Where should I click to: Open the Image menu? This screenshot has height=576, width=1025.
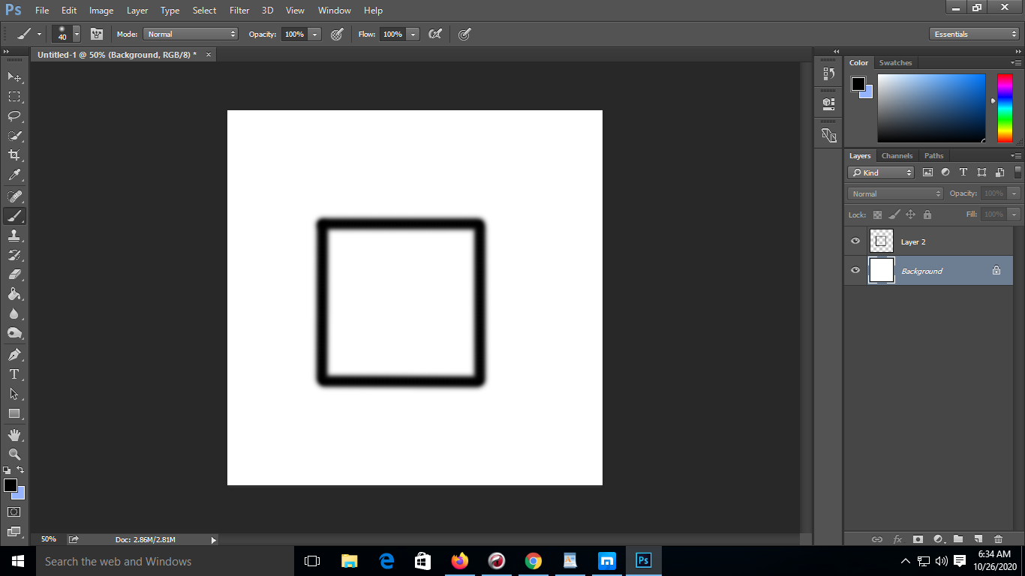click(x=101, y=10)
